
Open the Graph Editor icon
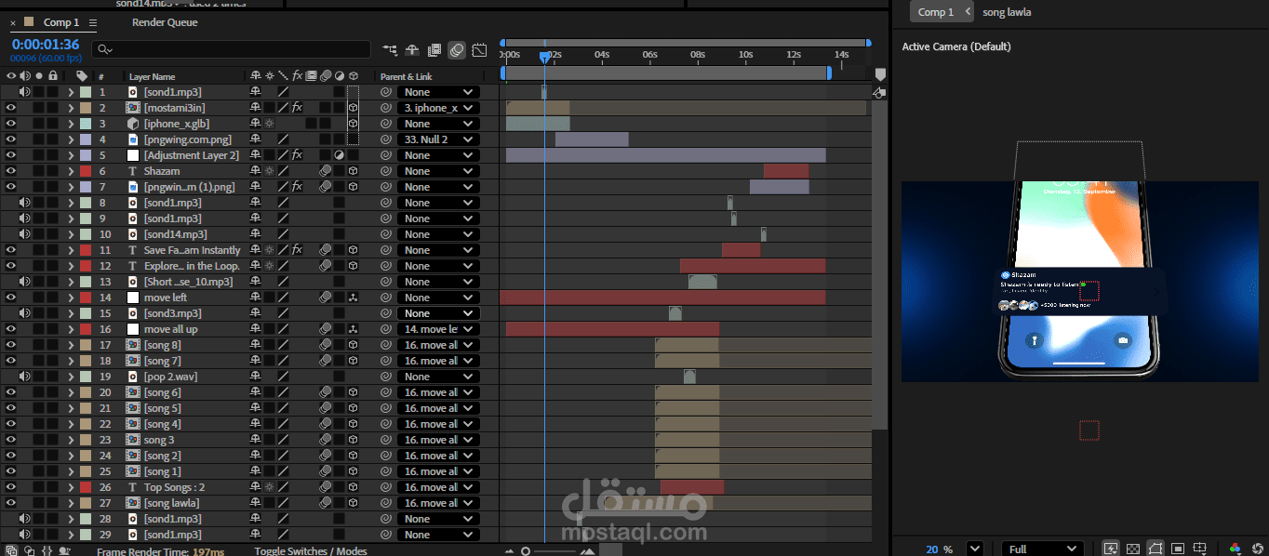point(479,50)
